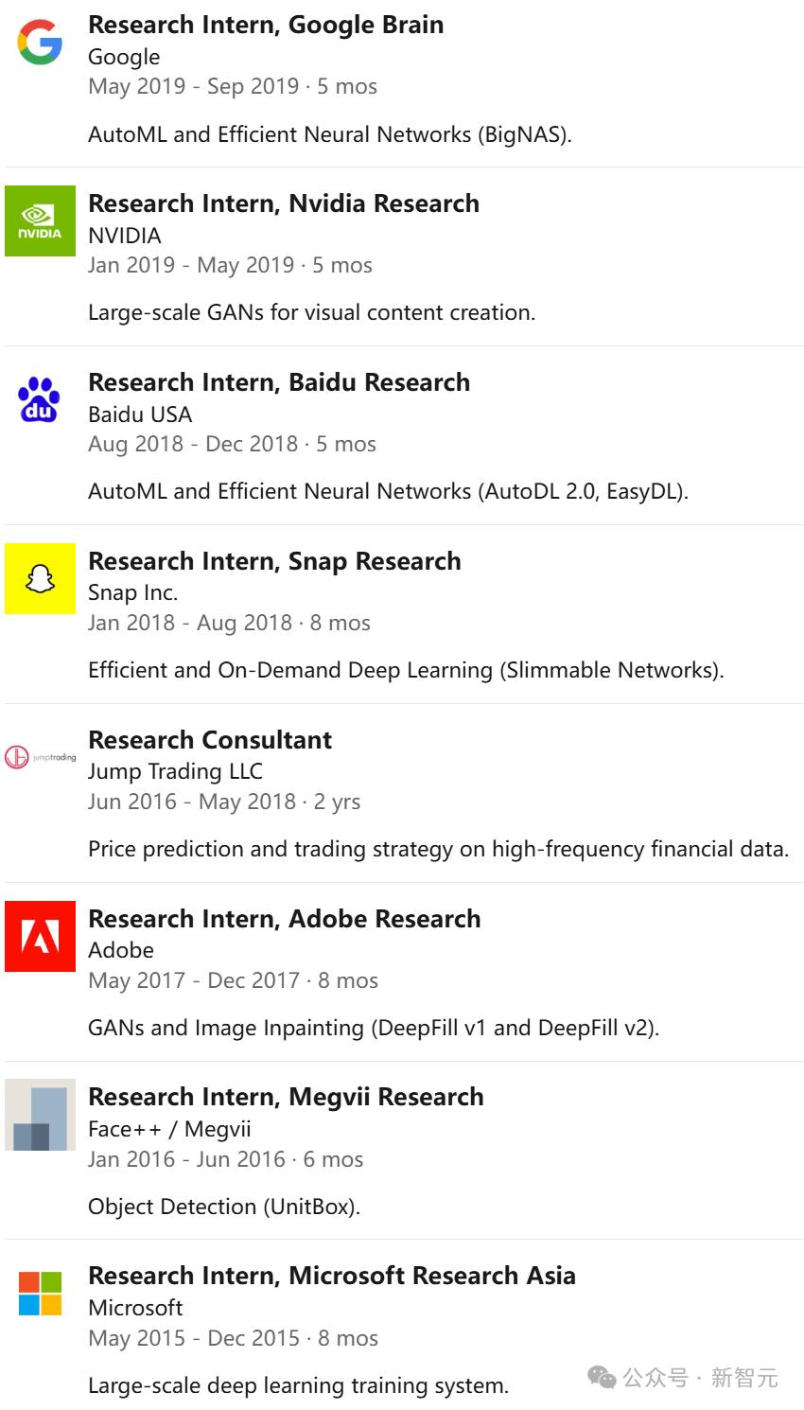Image resolution: width=804 pixels, height=1410 pixels.
Task: Open Research Intern, Microsoft Research Asia title
Action: [x=332, y=1276]
